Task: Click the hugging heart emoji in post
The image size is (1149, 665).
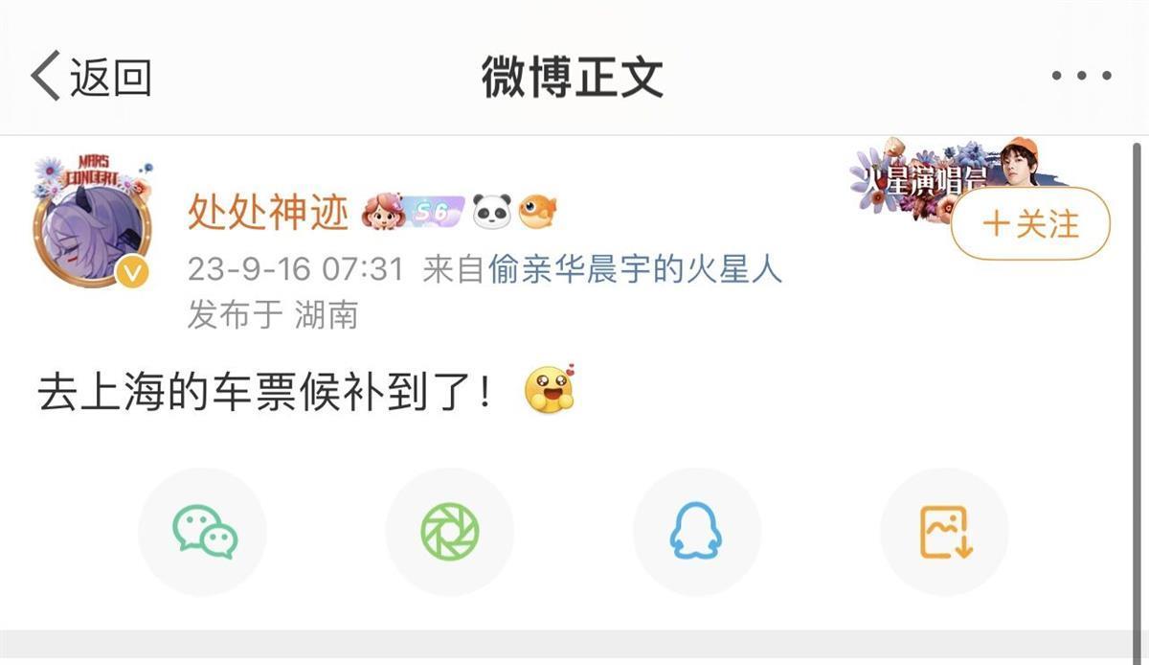Action: 550,389
